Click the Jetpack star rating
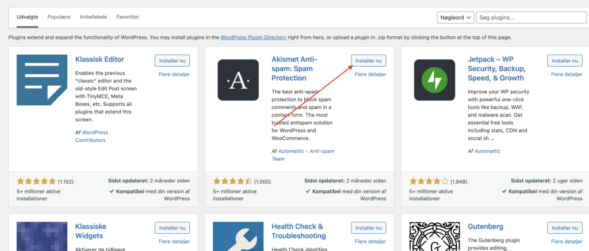Screen dimensions: 589x251 pyautogui.click(x=429, y=181)
